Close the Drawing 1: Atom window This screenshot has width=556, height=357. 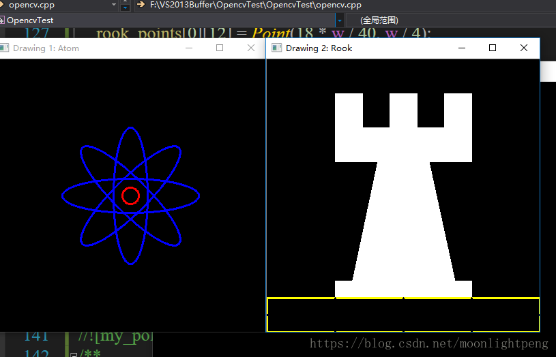point(251,48)
